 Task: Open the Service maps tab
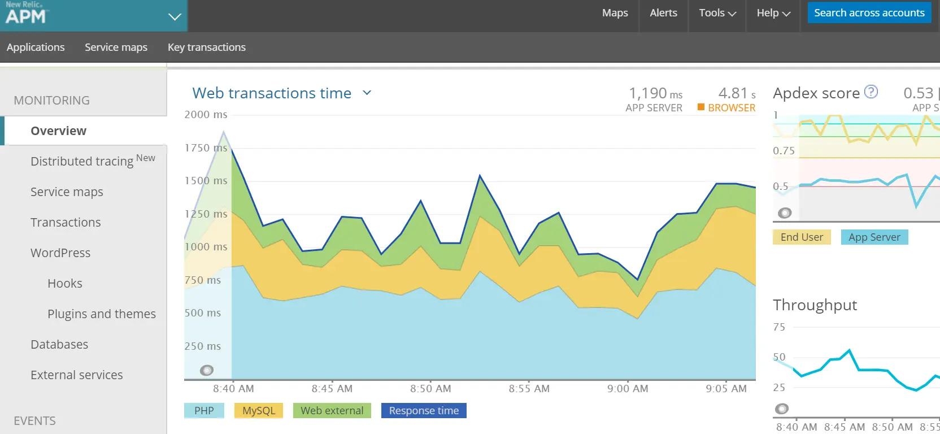point(116,47)
